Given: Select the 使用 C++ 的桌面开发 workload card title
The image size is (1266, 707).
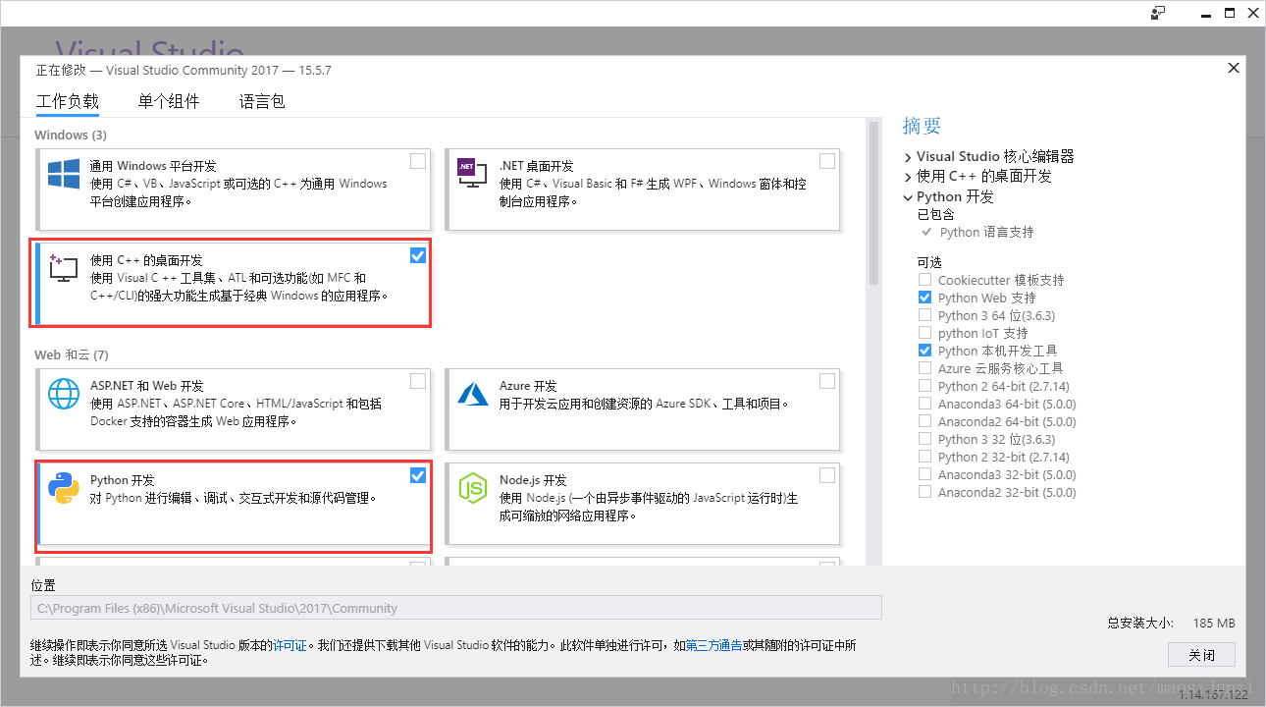Looking at the screenshot, I should point(146,260).
